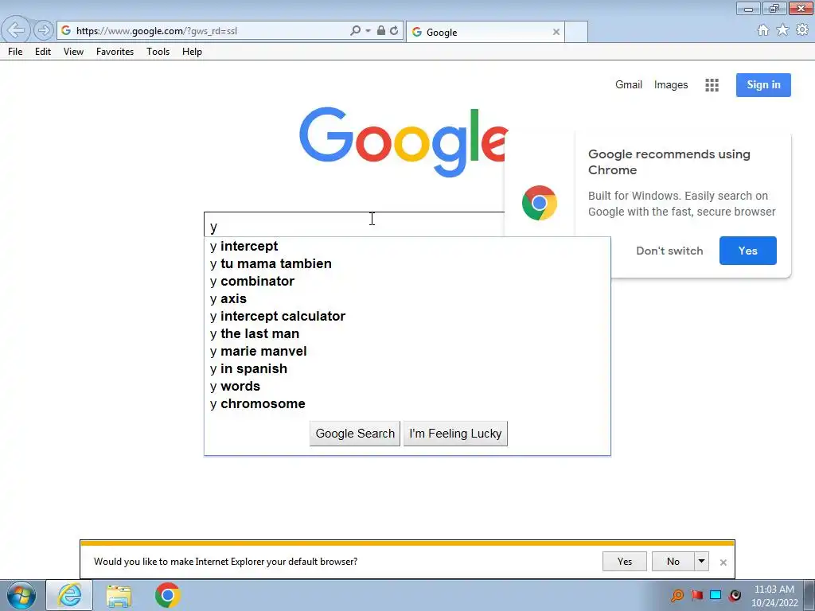Refresh the page with the reload icon
This screenshot has height=611, width=815.
click(394, 31)
